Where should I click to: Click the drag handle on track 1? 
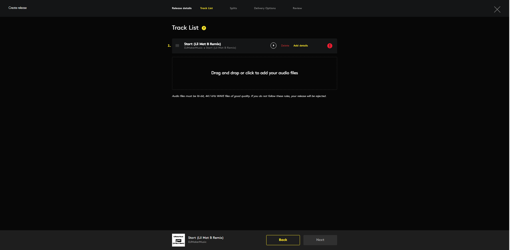click(x=177, y=46)
